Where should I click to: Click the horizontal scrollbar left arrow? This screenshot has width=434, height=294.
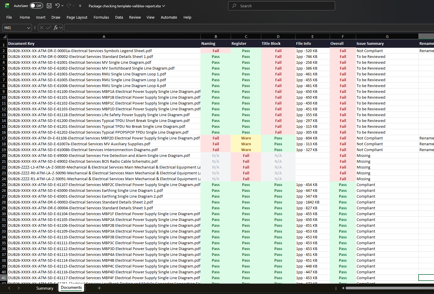pyautogui.click(x=343, y=288)
